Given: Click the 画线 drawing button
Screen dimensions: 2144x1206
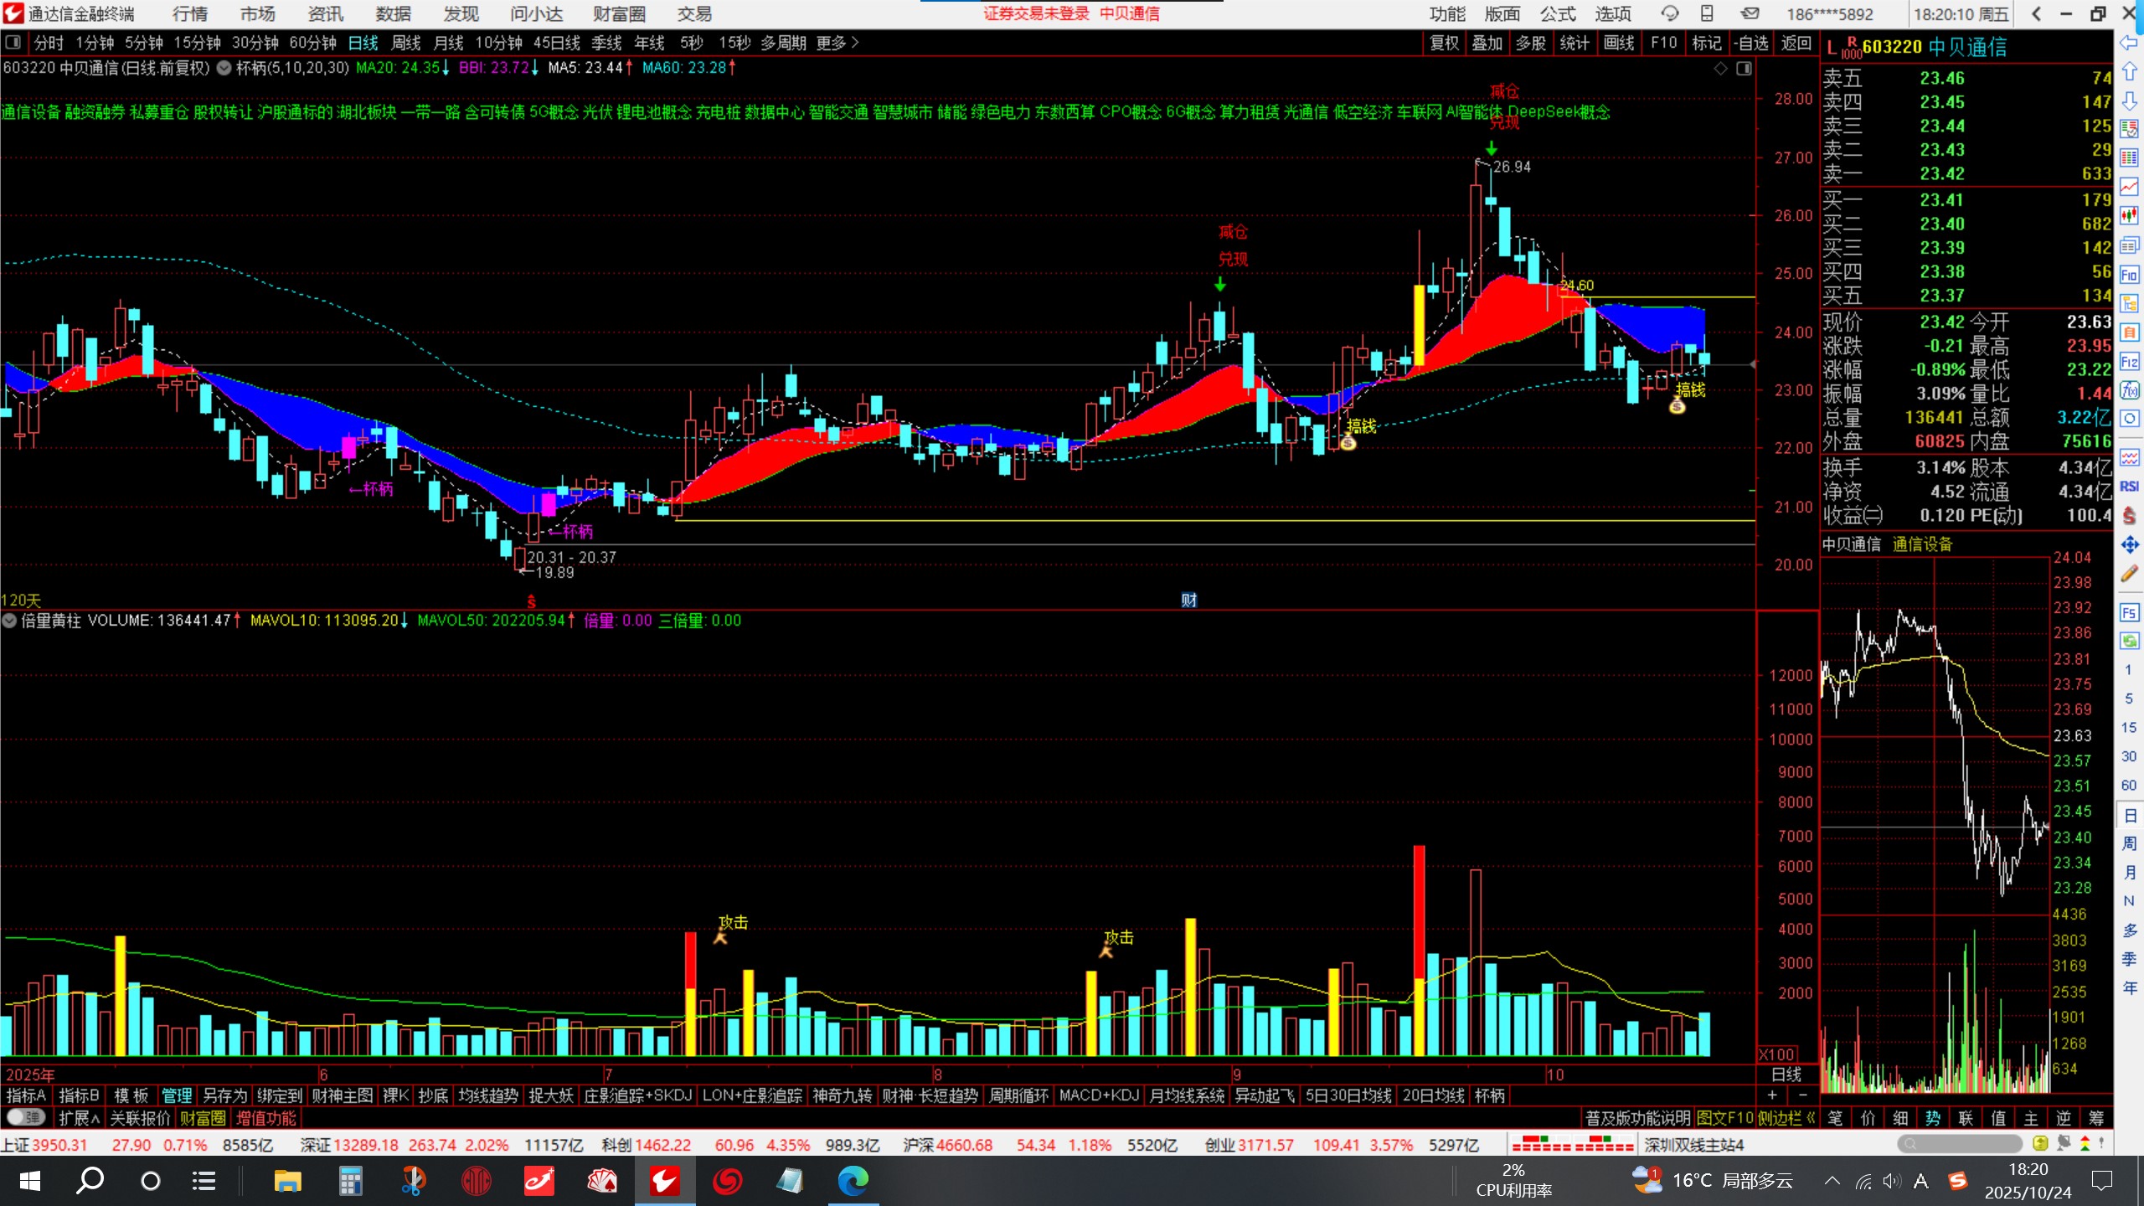Looking at the screenshot, I should click(1618, 43).
